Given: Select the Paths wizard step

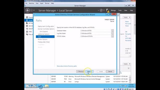Looking at the screenshot, I should [45, 37].
